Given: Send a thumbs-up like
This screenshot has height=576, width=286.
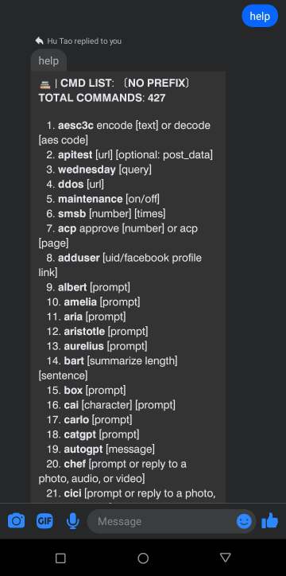Looking at the screenshot, I should pyautogui.click(x=269, y=520).
